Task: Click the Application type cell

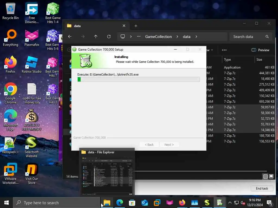Action: coord(232,67)
